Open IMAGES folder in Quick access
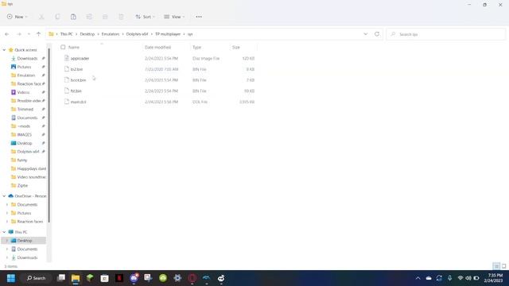Screen dimensions: 509x286 tap(25, 134)
